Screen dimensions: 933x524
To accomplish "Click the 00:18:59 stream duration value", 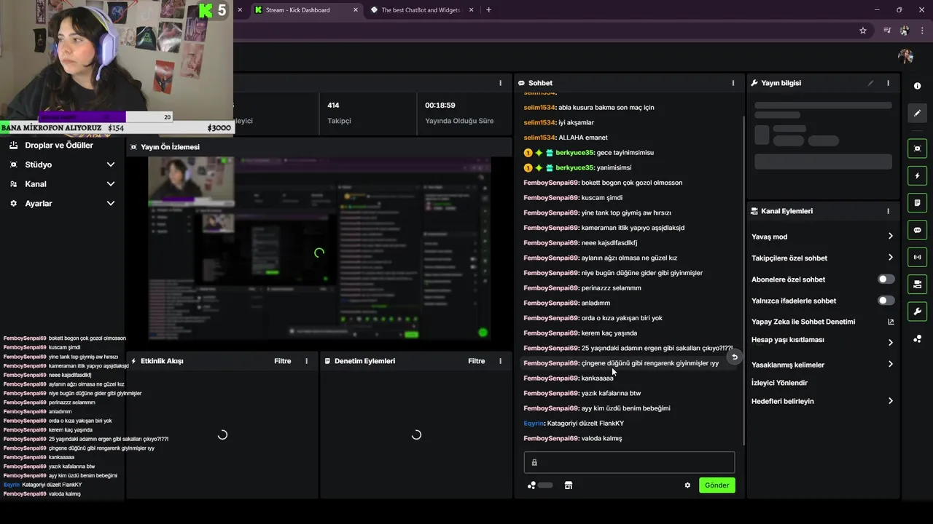I will tap(440, 106).
